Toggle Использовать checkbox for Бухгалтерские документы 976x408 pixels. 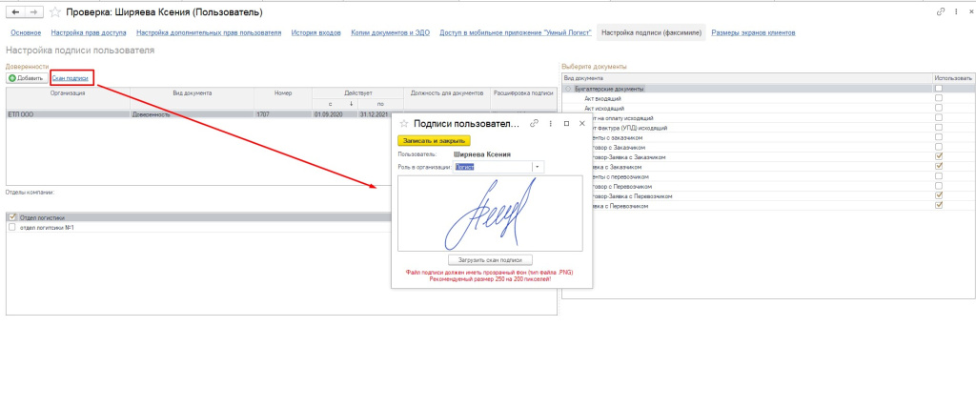[939, 89]
